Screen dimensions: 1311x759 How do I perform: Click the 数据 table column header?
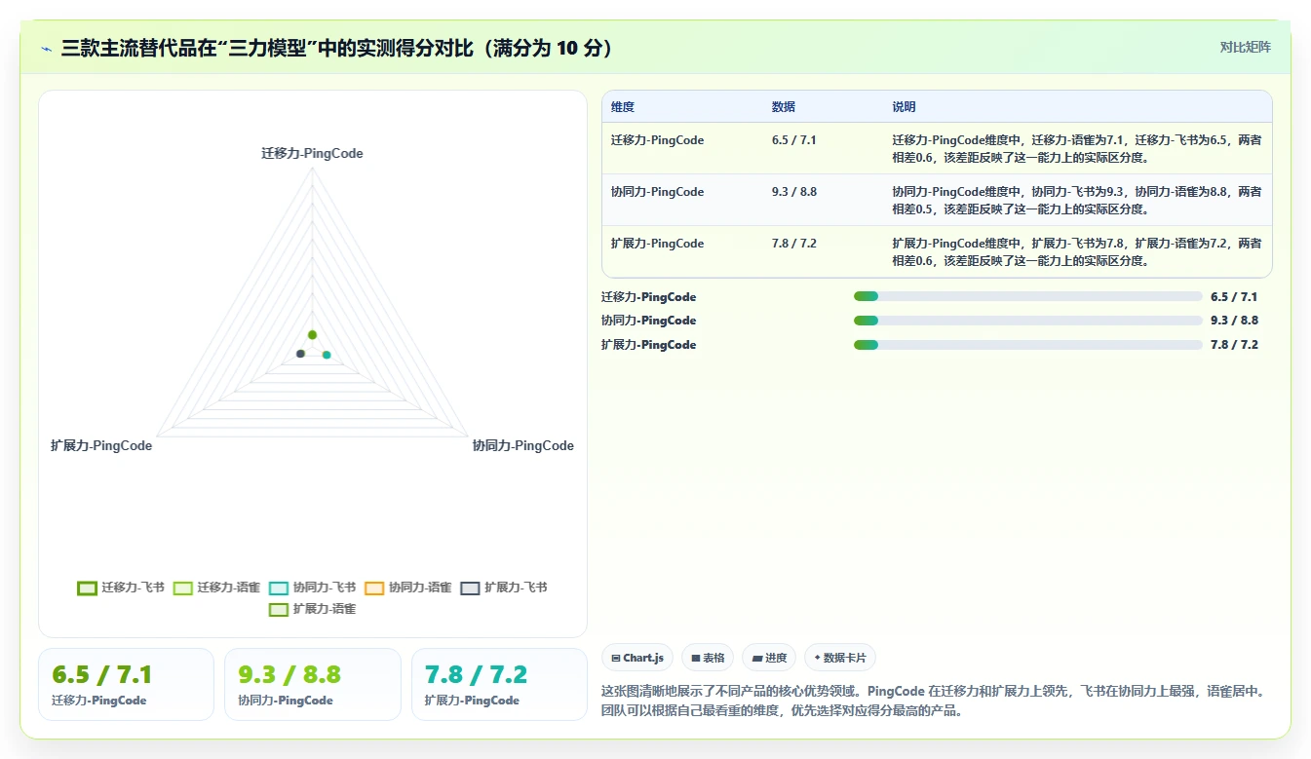[x=784, y=107]
